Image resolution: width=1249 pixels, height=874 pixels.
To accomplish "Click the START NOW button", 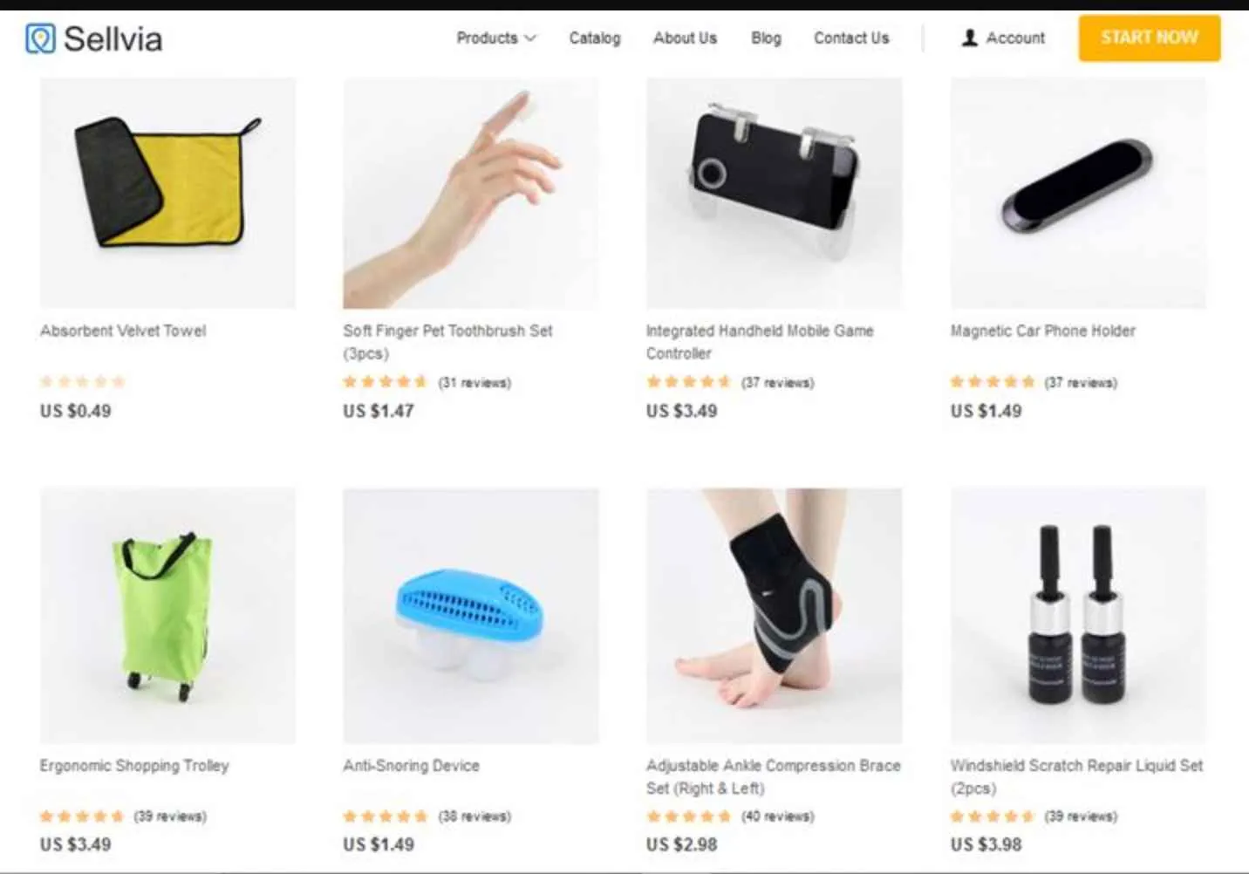I will [1149, 38].
